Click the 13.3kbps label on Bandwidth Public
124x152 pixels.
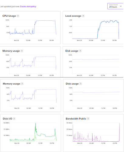69,135
